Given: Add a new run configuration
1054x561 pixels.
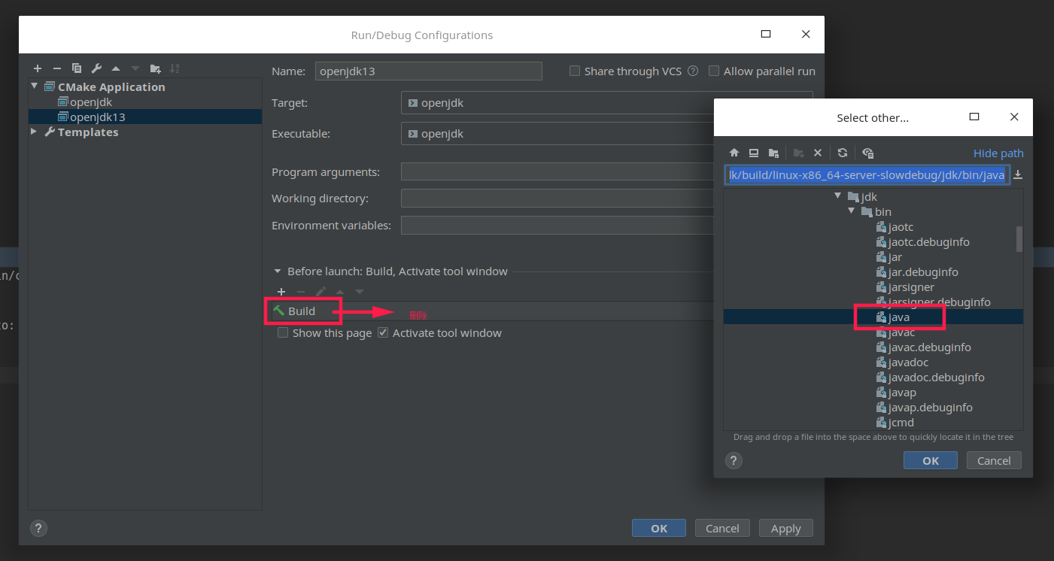Looking at the screenshot, I should tap(38, 68).
